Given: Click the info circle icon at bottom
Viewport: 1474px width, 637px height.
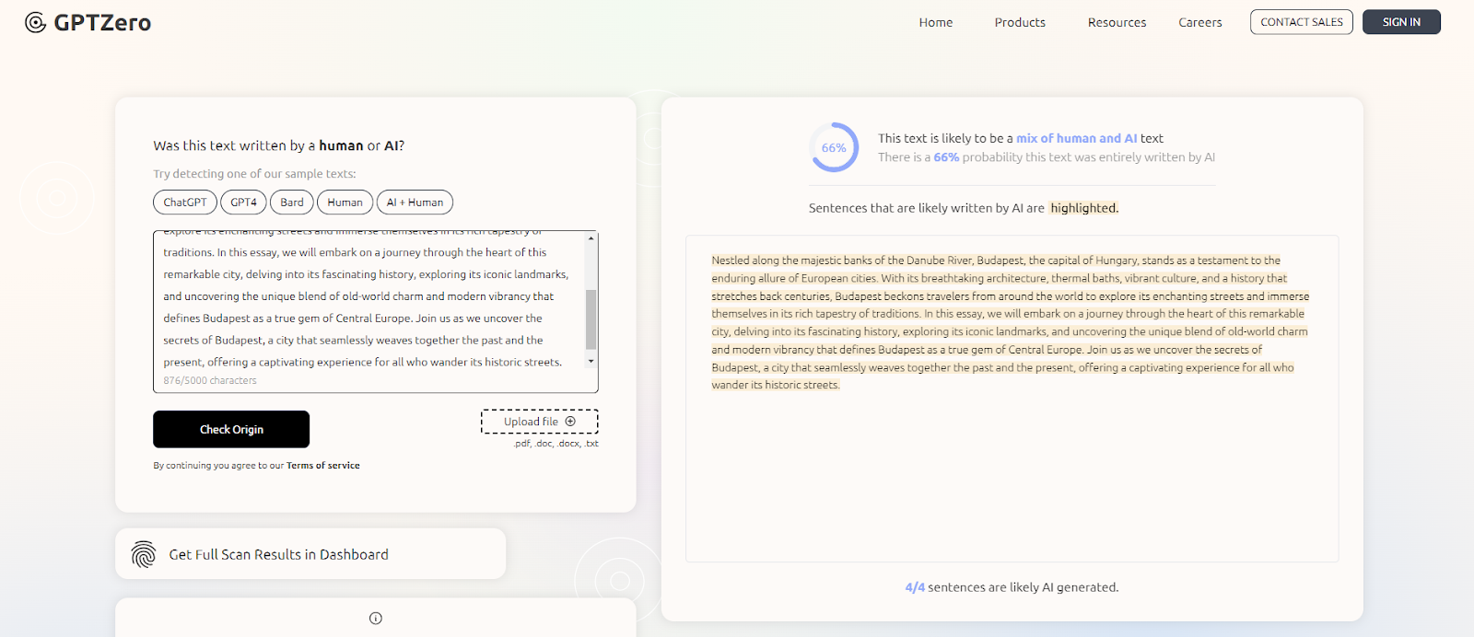Looking at the screenshot, I should coord(376,619).
